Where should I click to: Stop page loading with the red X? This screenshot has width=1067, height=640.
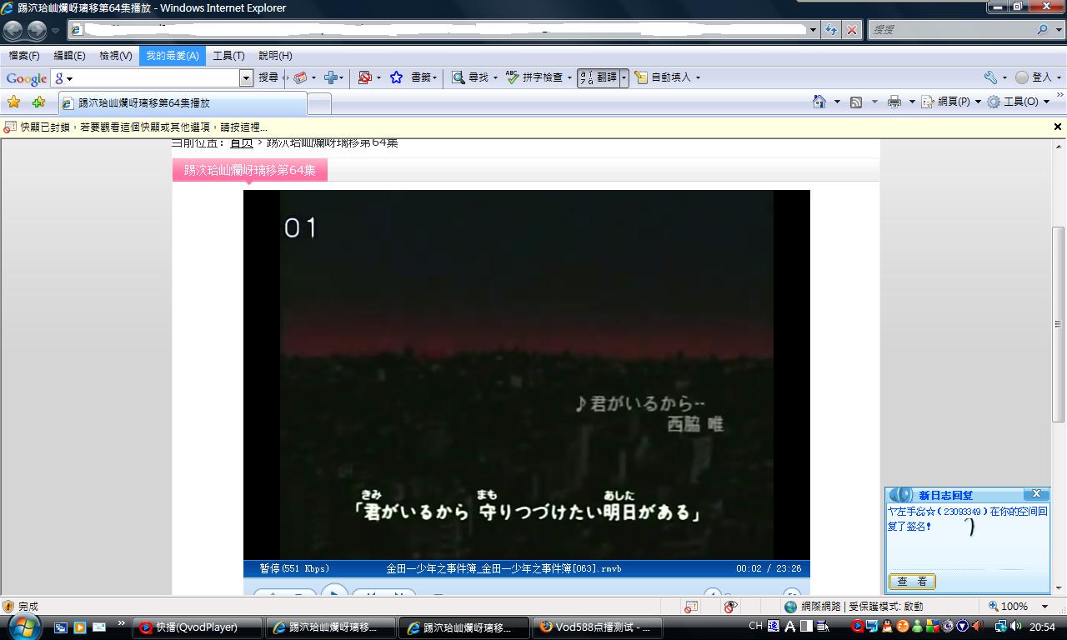[851, 30]
